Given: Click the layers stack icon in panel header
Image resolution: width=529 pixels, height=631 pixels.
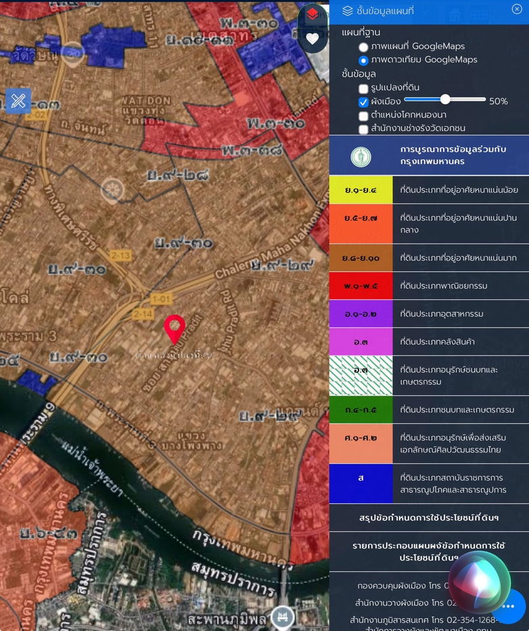Looking at the screenshot, I should 347,11.
